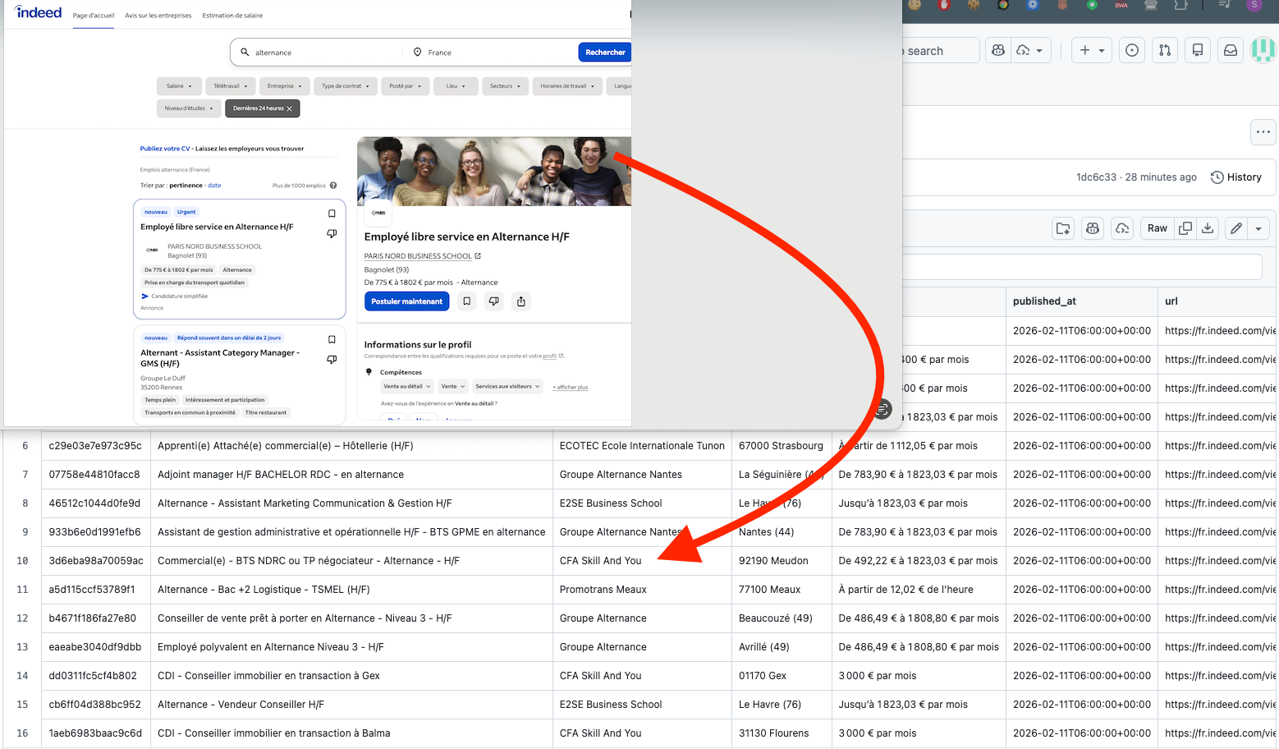Viewport: 1279px width, 749px height.
Task: Remove the Dernières 24 heures filter
Action: (x=289, y=108)
